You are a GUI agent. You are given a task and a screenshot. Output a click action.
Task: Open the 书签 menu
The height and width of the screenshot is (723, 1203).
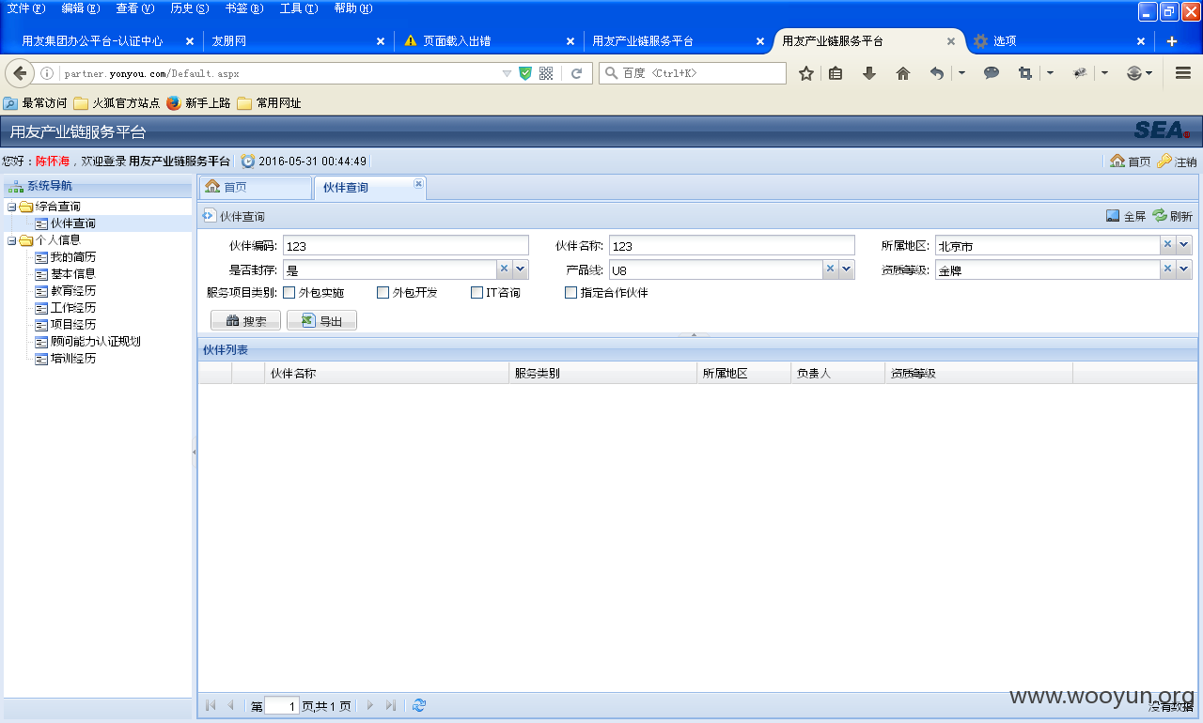point(244,8)
